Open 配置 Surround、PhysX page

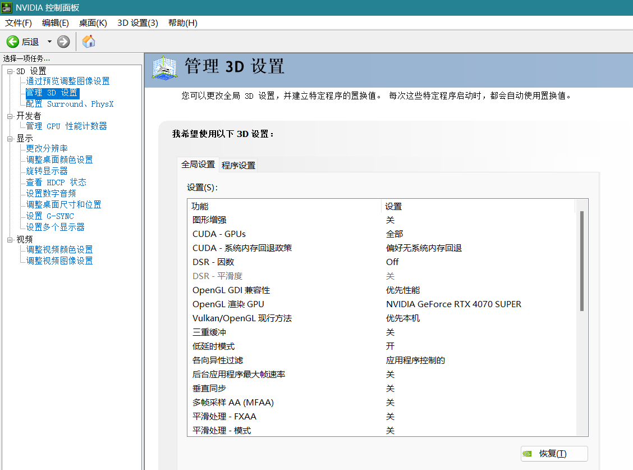pos(70,104)
